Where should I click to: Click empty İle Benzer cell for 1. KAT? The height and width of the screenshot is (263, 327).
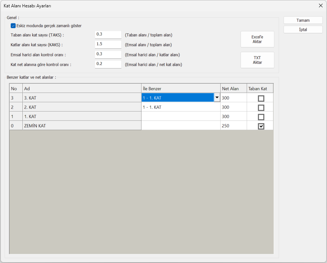tap(181, 116)
